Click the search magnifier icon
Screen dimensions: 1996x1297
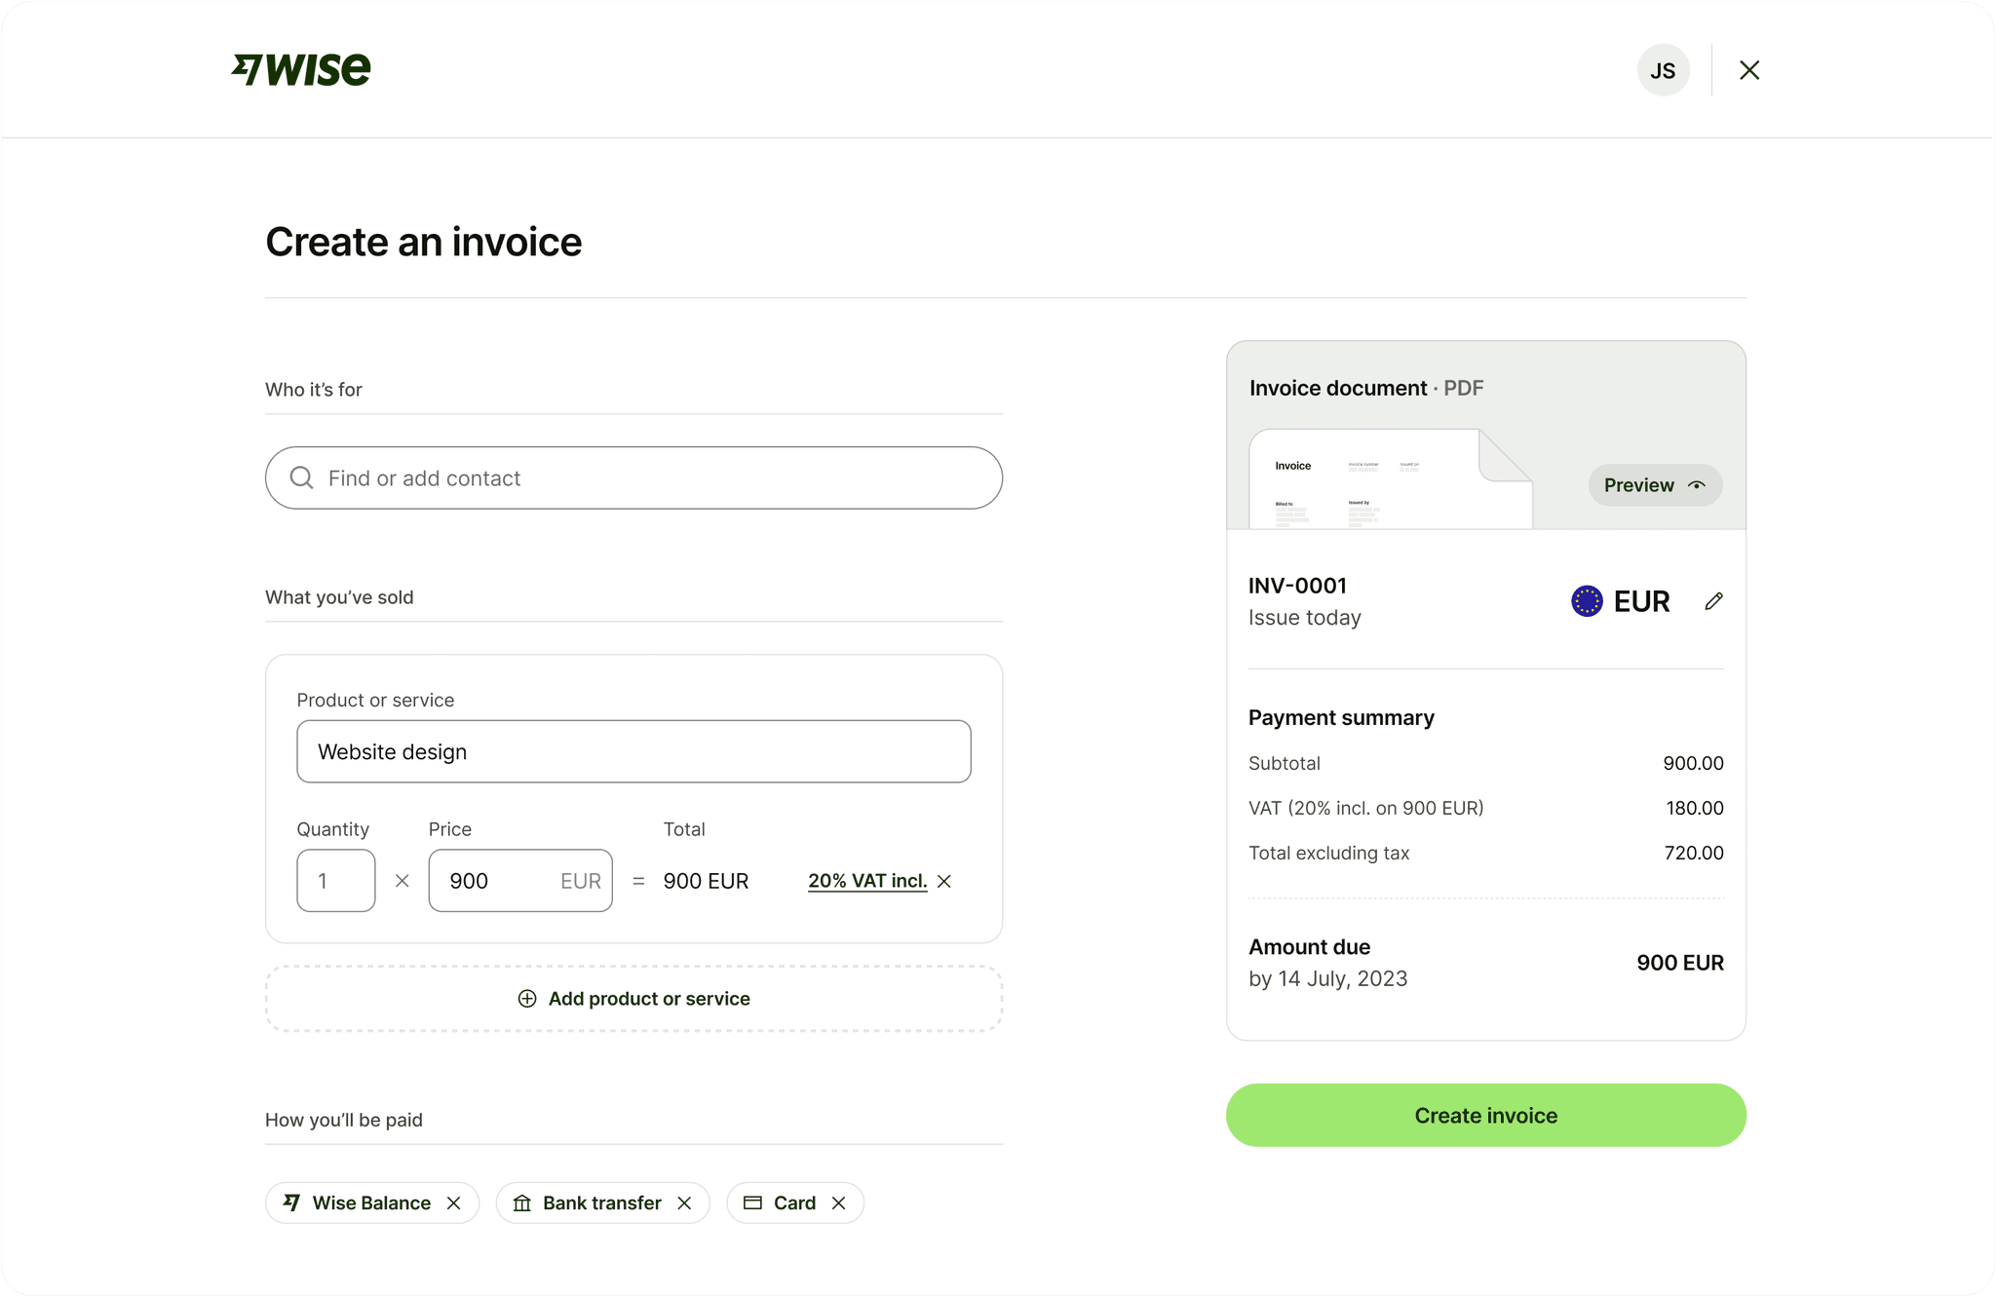click(x=302, y=477)
